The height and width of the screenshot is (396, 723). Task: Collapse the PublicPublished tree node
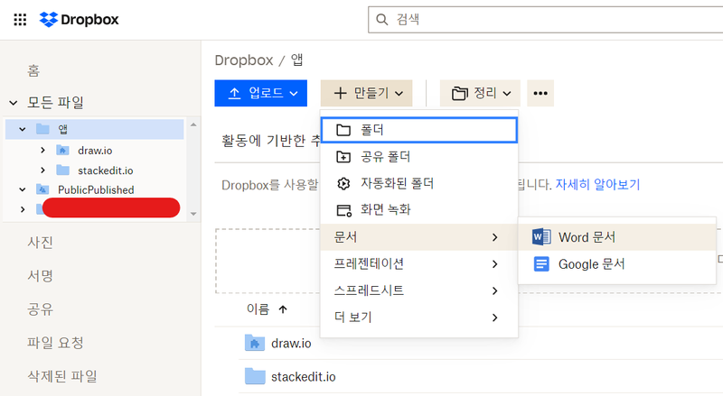pos(22,189)
